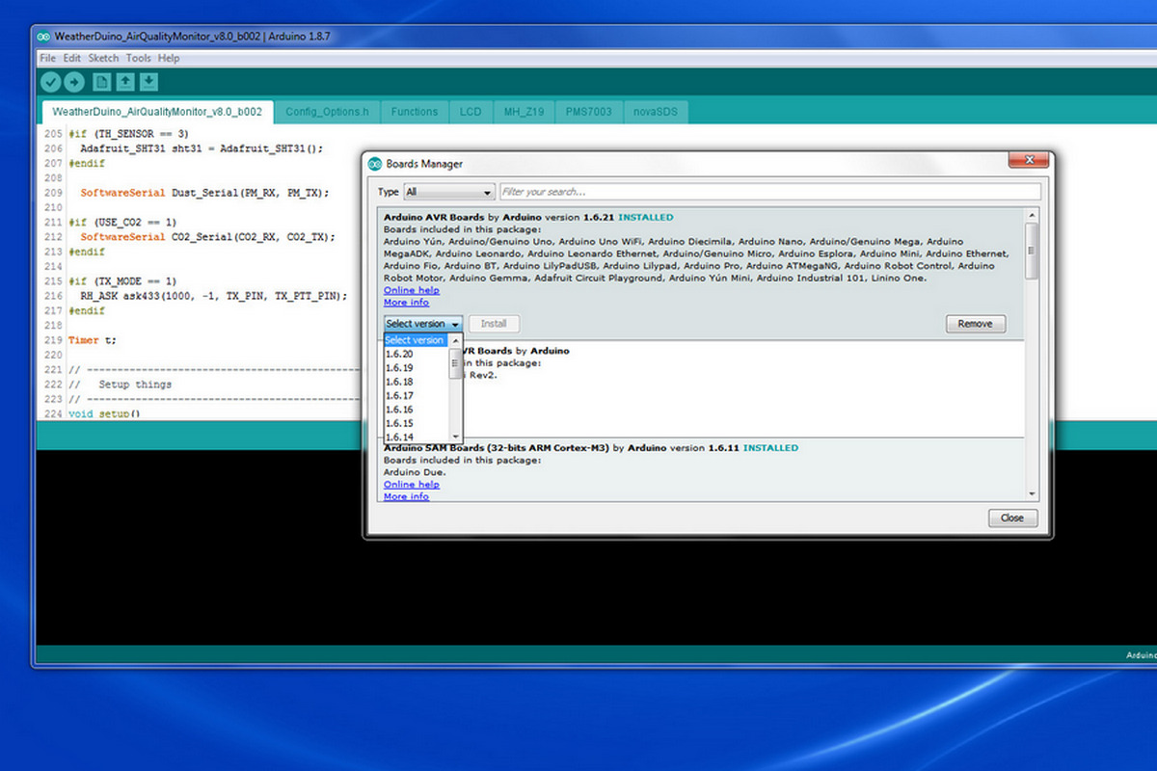
Task: Click the Arduino AVR Boards package title
Action: pos(434,218)
